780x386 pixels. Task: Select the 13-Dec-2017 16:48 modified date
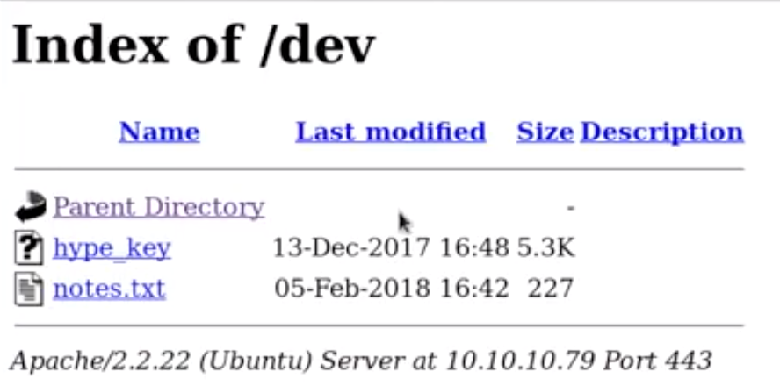pyautogui.click(x=391, y=247)
